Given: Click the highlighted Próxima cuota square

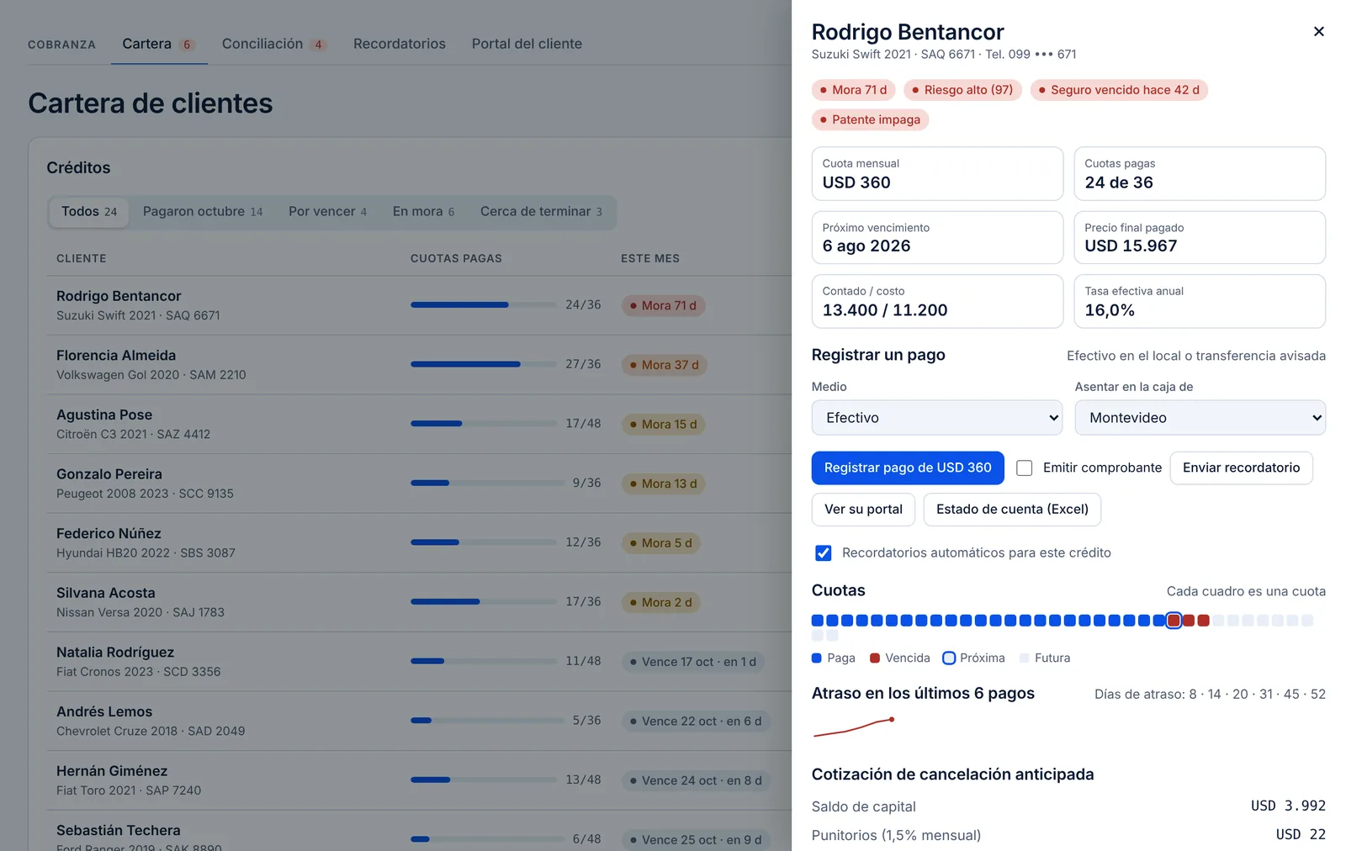Looking at the screenshot, I should pyautogui.click(x=1174, y=621).
